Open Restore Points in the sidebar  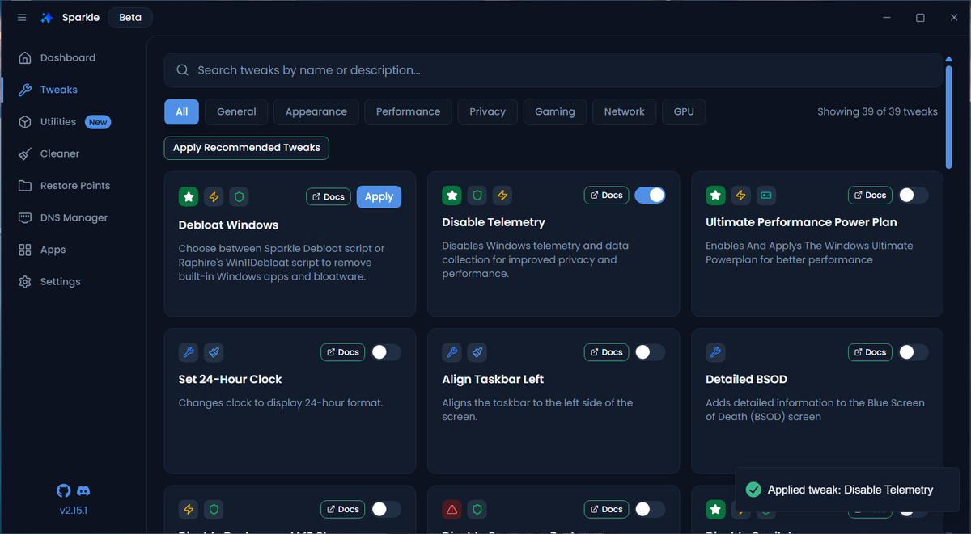74,186
